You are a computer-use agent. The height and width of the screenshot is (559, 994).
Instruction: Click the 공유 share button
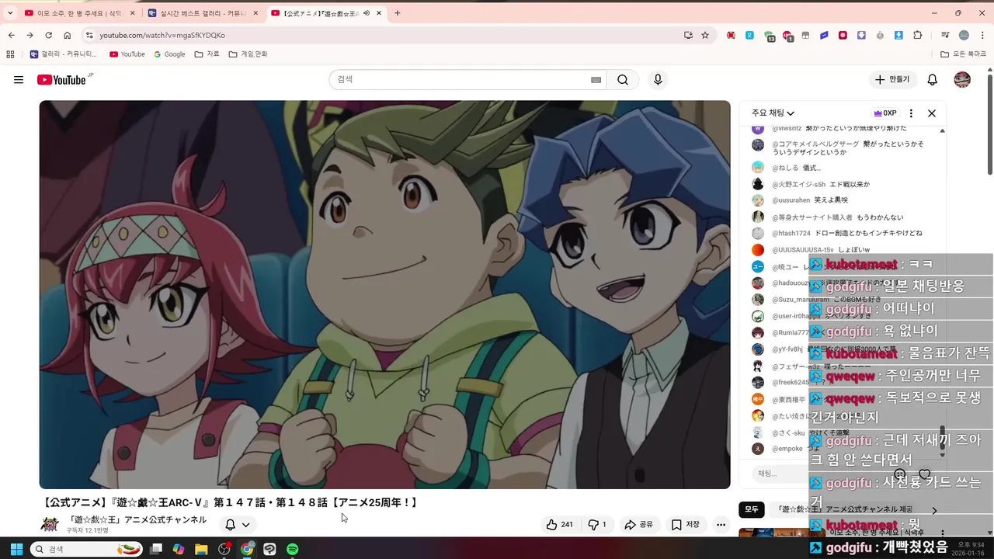[639, 525]
